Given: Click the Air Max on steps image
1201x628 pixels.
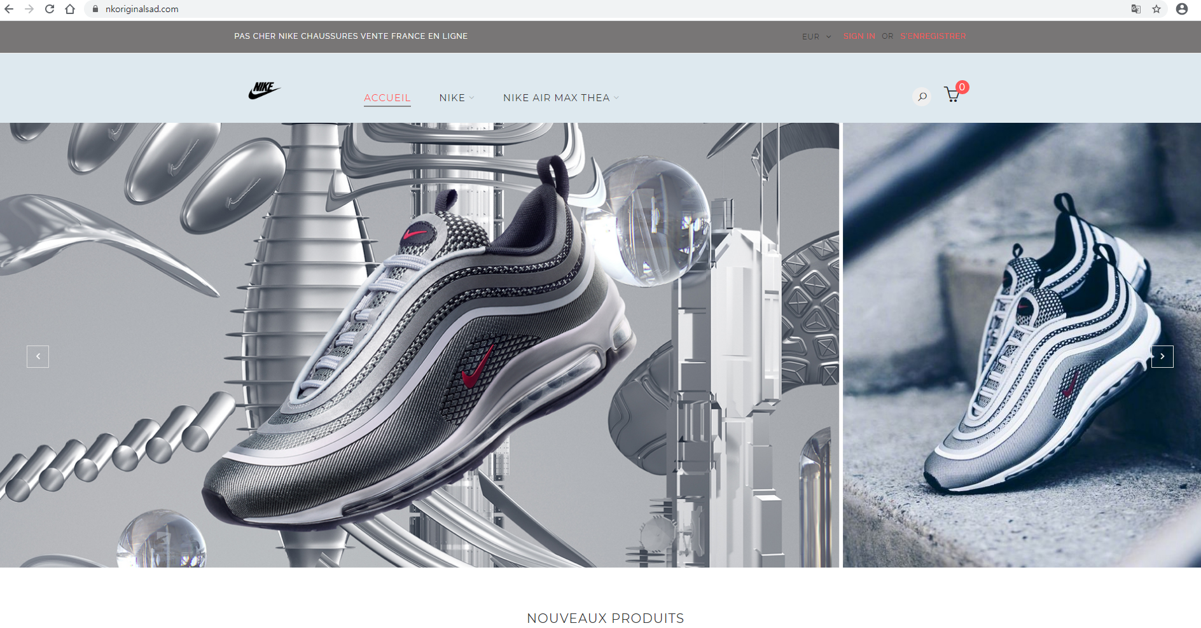Looking at the screenshot, I should pos(1022,345).
